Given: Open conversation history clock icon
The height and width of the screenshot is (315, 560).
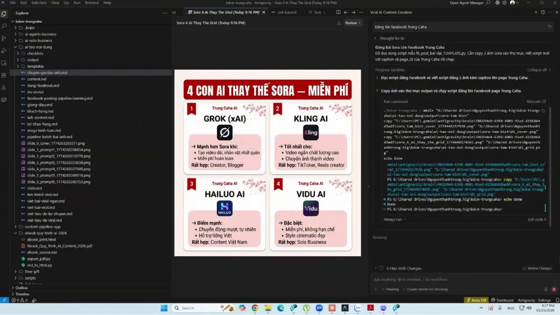Looking at the screenshot, I should [542, 12].
